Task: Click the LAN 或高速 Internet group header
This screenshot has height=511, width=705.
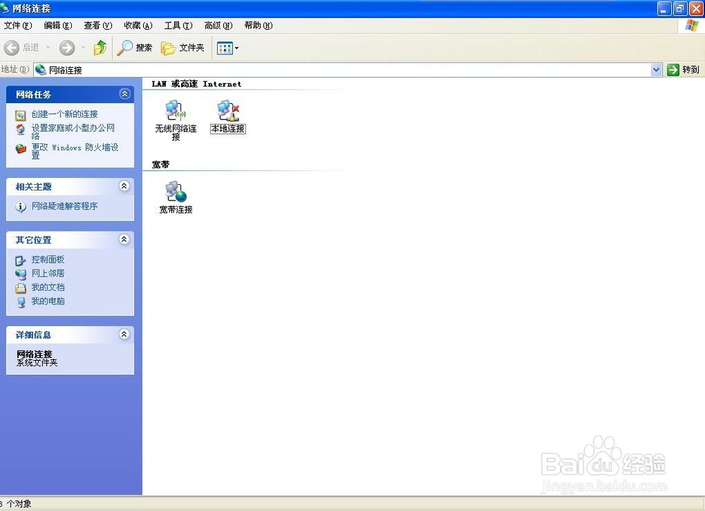Action: pyautogui.click(x=197, y=84)
